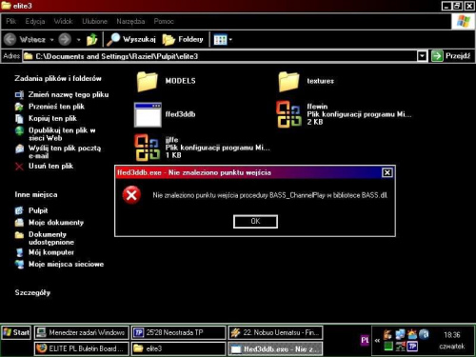Viewport: 476px width, 357px height.
Task: Click OK in the error dialog
Action: (255, 222)
